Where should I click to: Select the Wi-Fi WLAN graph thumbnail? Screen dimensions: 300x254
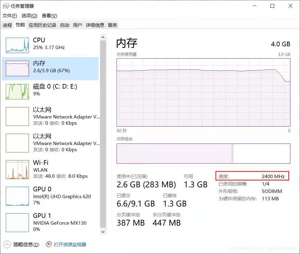(17, 169)
